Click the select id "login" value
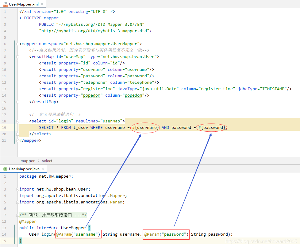The height and width of the screenshot is (247, 300). 65,121
